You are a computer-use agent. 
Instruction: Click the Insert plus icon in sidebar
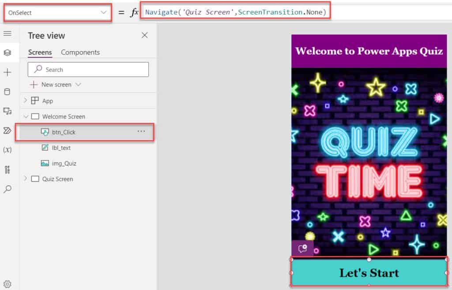[8, 72]
